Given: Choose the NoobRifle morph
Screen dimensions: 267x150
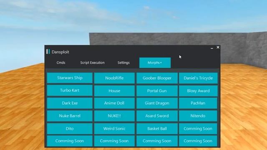Looking at the screenshot, I should [x=114, y=78].
